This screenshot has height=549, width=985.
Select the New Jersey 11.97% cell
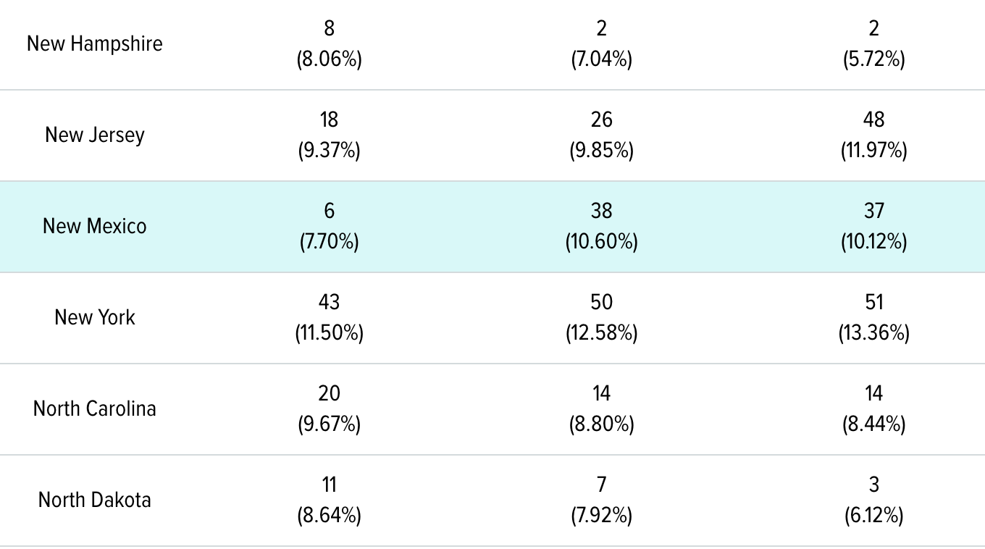(x=873, y=150)
